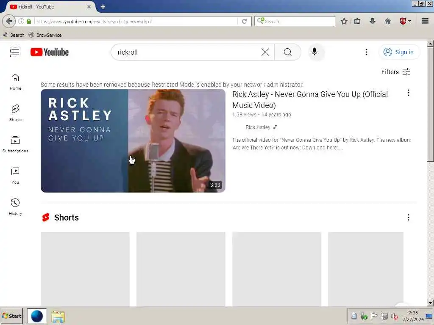
Task: Click the page scrollbar up arrow
Action: [x=430, y=44]
